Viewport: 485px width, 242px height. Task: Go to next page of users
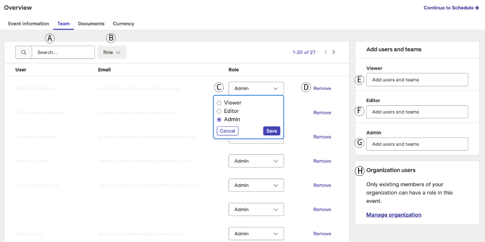tap(333, 52)
